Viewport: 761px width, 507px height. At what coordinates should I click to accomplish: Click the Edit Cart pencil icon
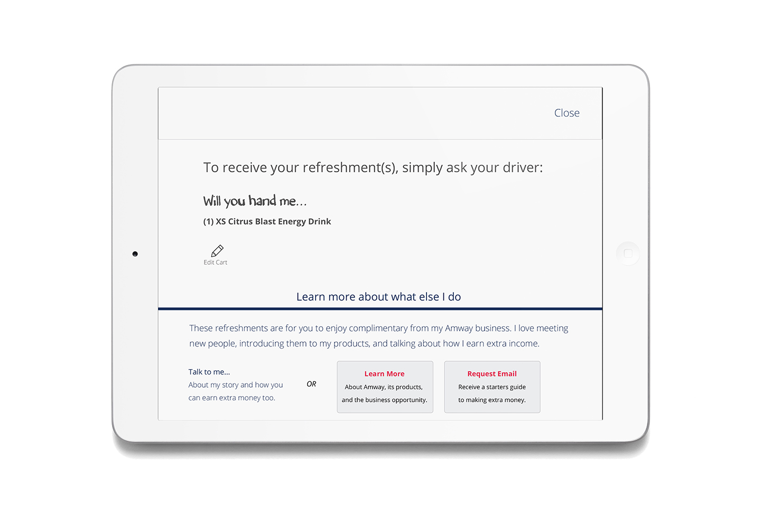coord(217,250)
